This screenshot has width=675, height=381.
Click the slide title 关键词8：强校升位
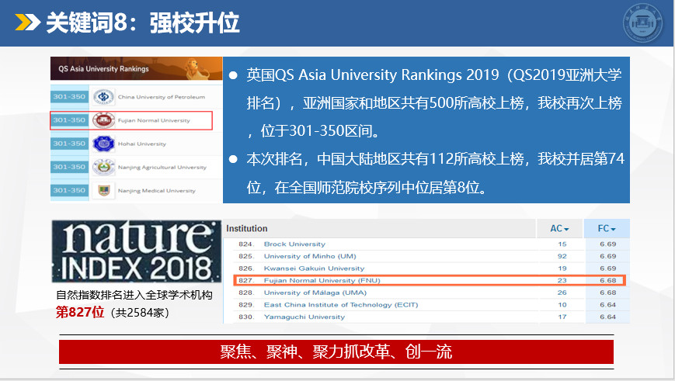click(x=142, y=23)
